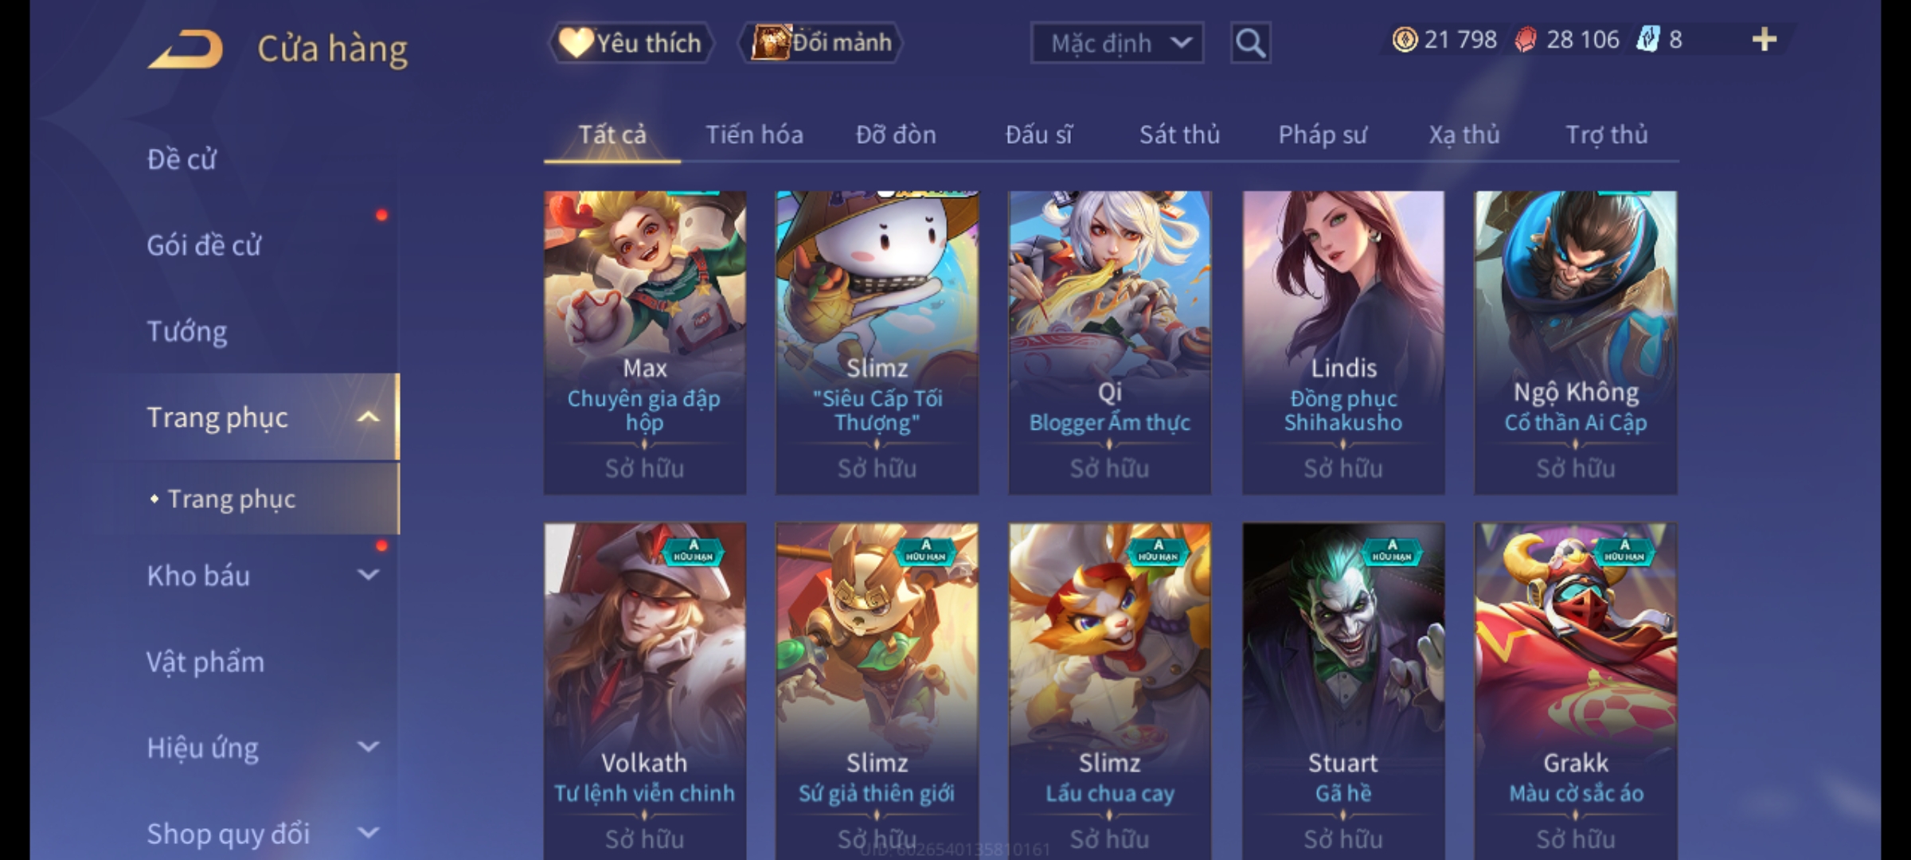Select the Sát thủ category tab

pyautogui.click(x=1179, y=135)
